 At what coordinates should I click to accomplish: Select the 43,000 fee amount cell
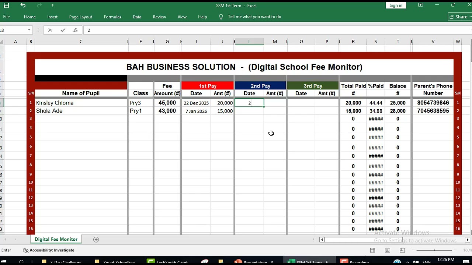tap(167, 111)
